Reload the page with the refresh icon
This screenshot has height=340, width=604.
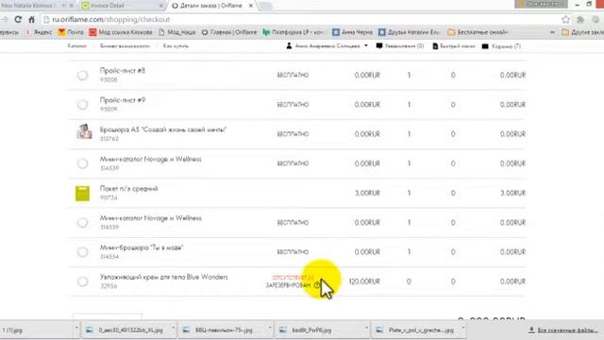pyautogui.click(x=18, y=19)
